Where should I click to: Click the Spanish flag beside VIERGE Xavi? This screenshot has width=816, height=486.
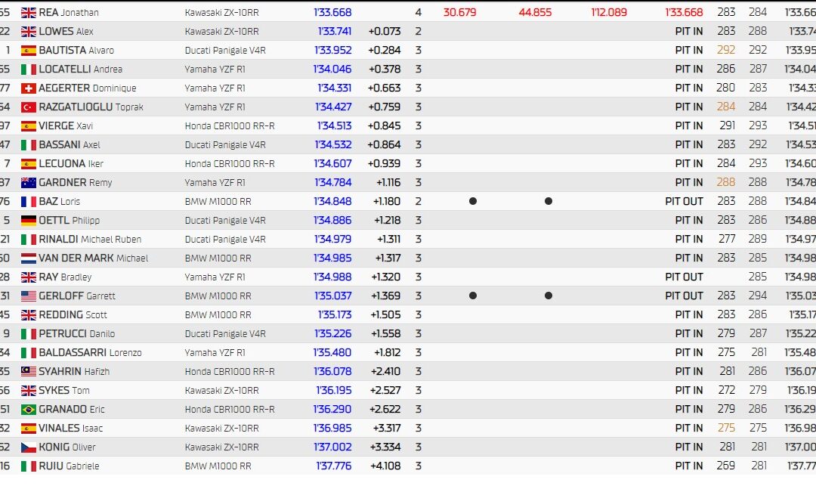(29, 126)
